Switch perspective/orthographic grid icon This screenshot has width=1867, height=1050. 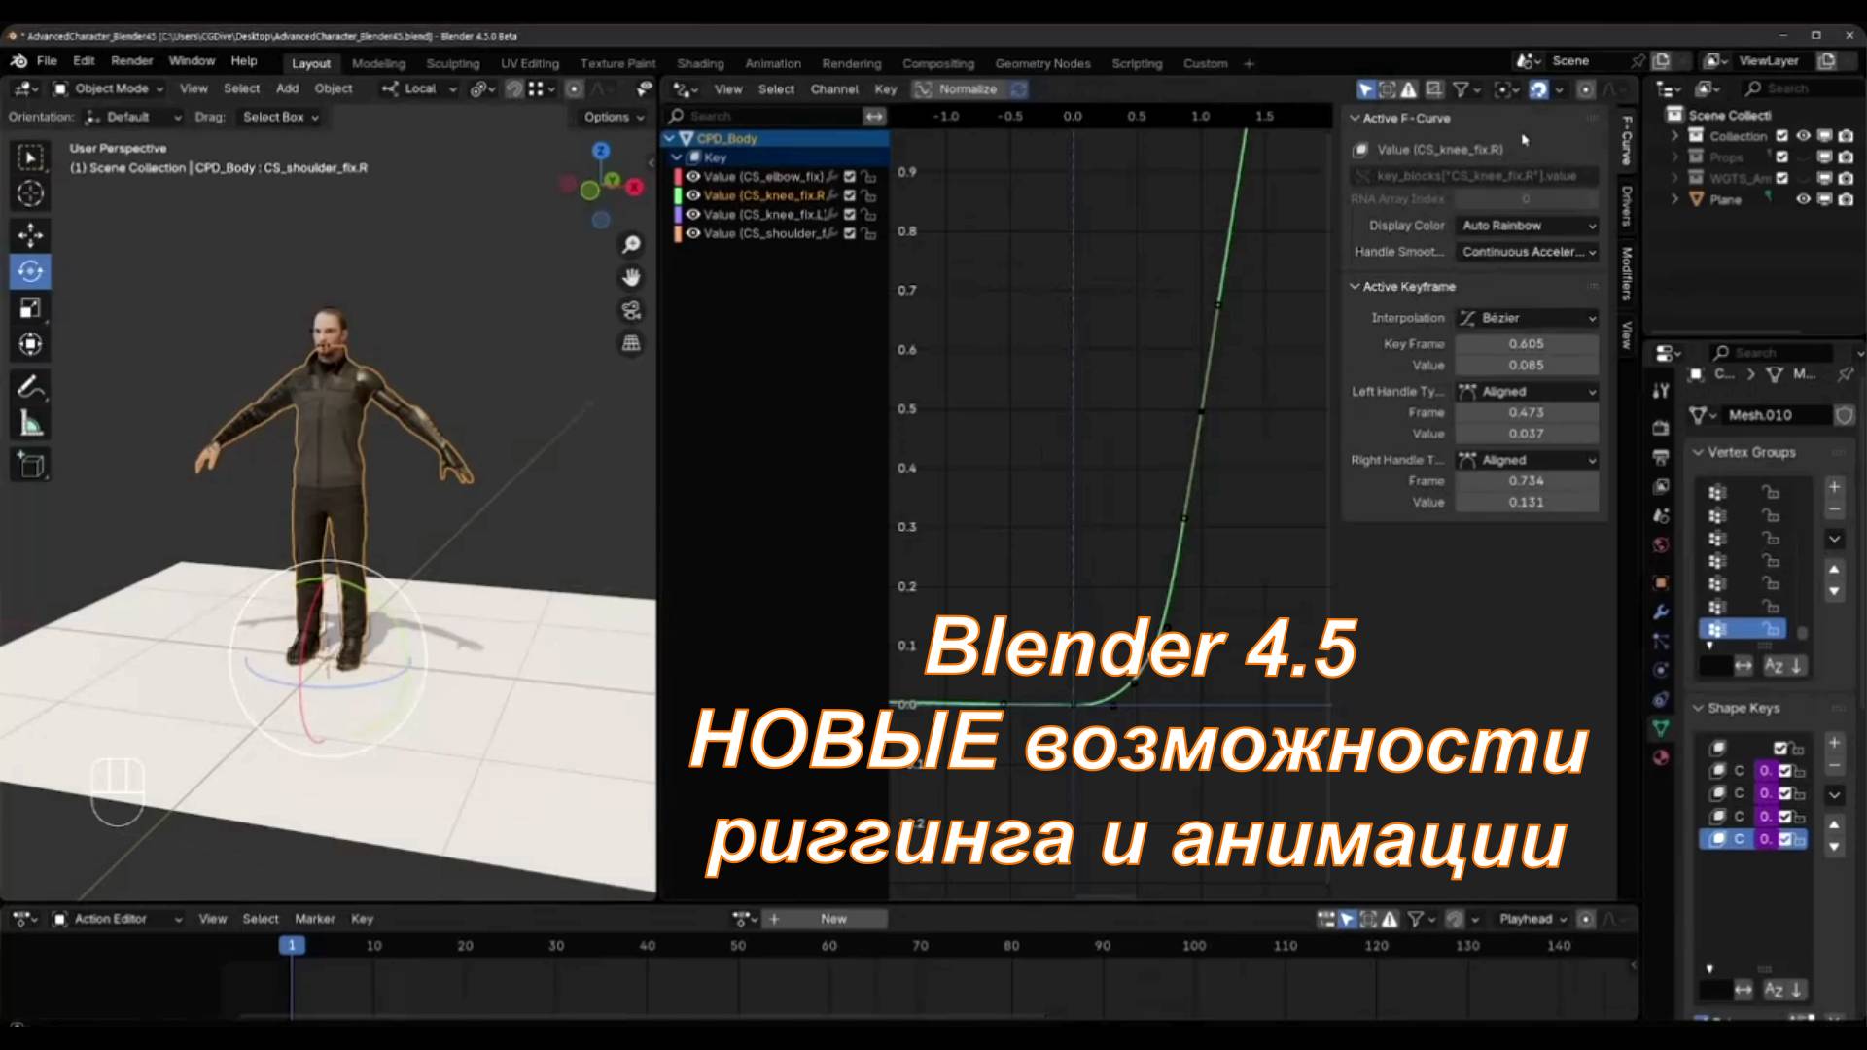(x=631, y=343)
